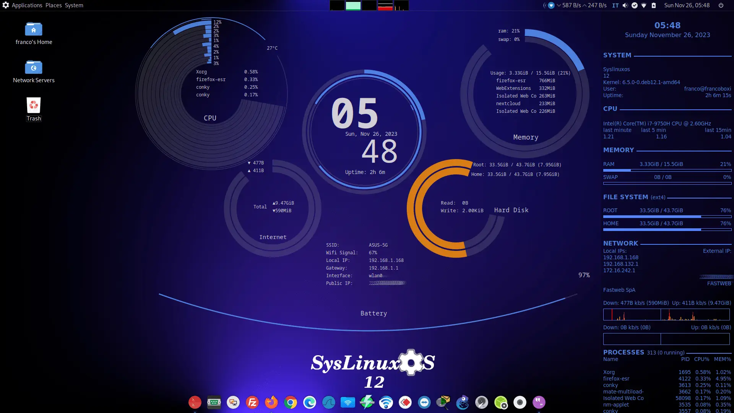Viewport: 734px width, 413px height.
Task: Launch TeamViewer from the dock
Action: [424, 402]
